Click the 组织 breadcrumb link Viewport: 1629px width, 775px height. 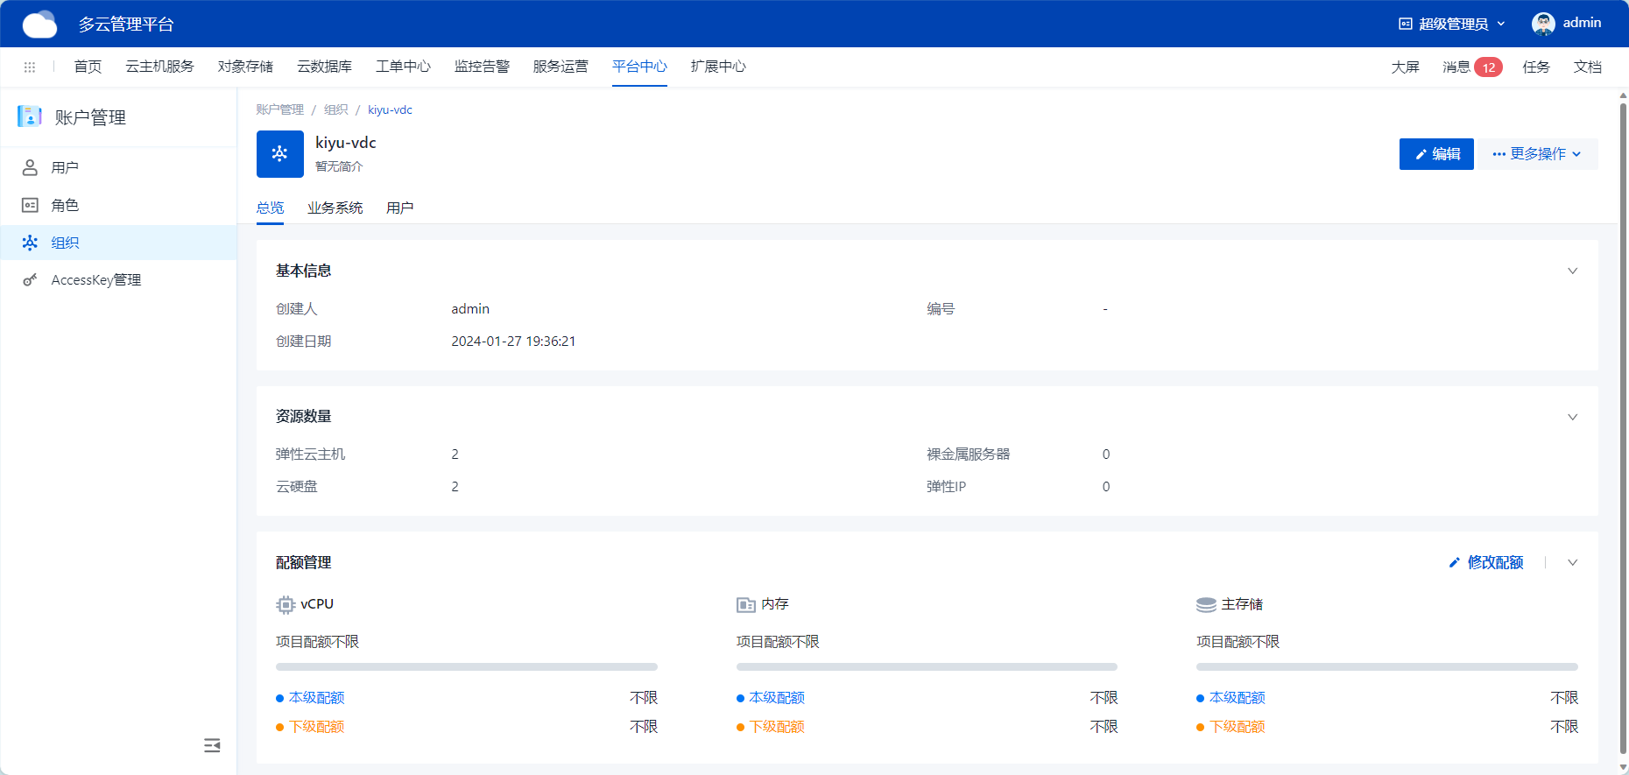(335, 109)
